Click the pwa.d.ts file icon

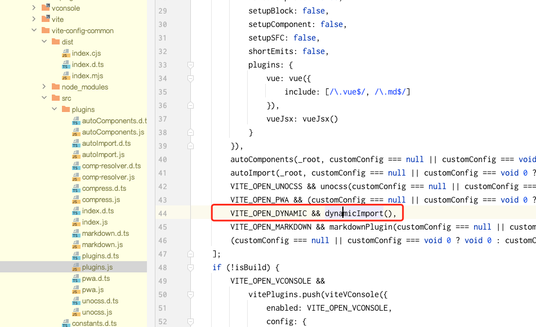pos(76,279)
